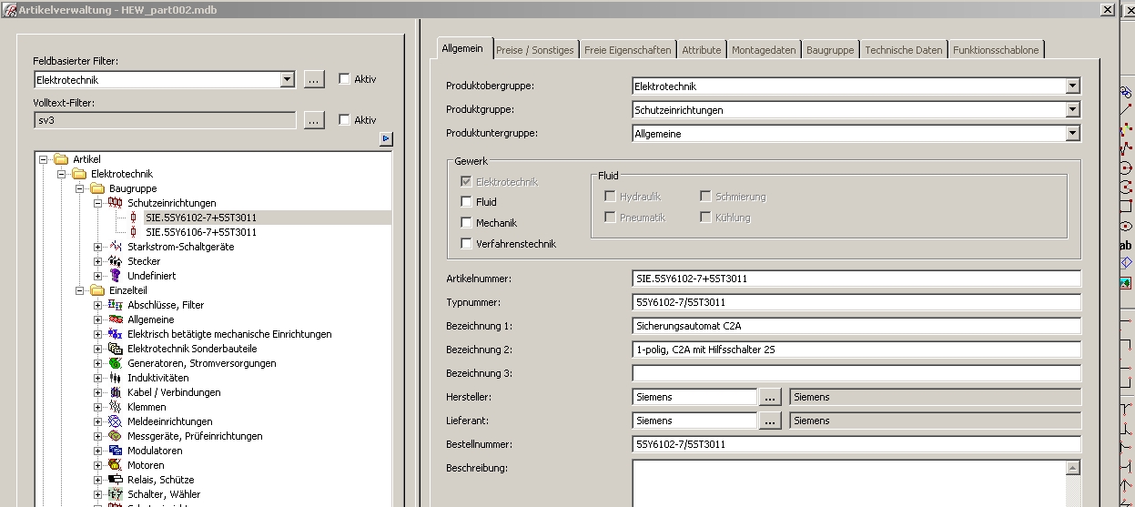This screenshot has width=1135, height=507.
Task: Select the circle drawing tool in right toolbar
Action: coord(1126,168)
